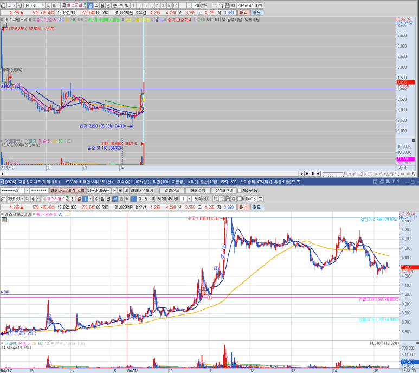Image resolution: width=419 pixels, height=373 pixels.
Task: Toggle the D checkbox beside 04/18 date
Action: pos(240,199)
